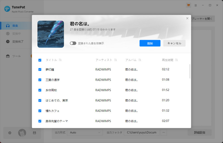The image size is (223, 143).
Task: Select the 音楽 sidebar tab
Action: click(x=16, y=26)
